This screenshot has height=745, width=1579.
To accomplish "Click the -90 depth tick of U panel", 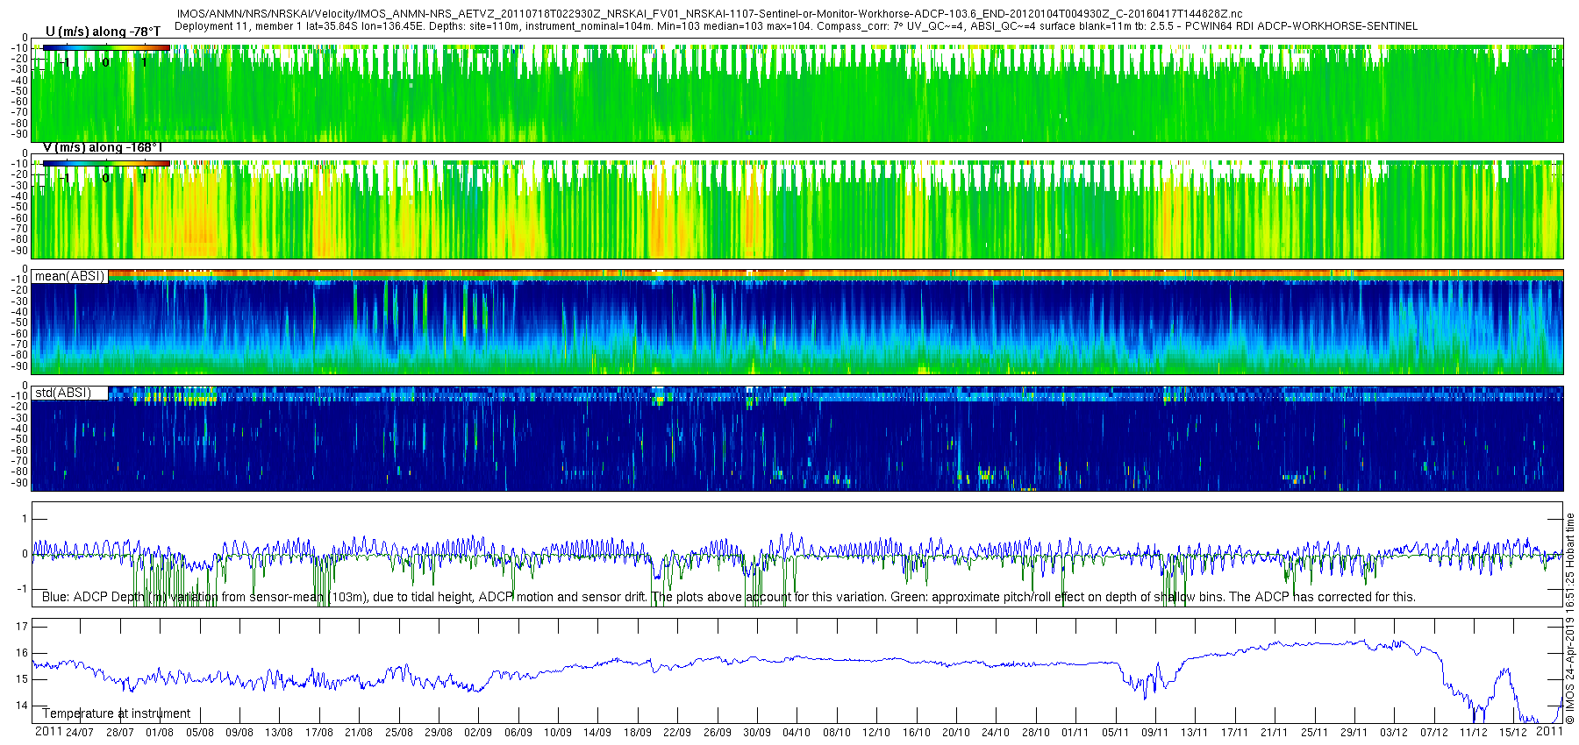I will (19, 134).
